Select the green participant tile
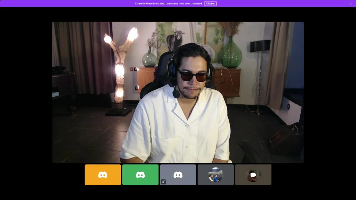 (x=140, y=175)
